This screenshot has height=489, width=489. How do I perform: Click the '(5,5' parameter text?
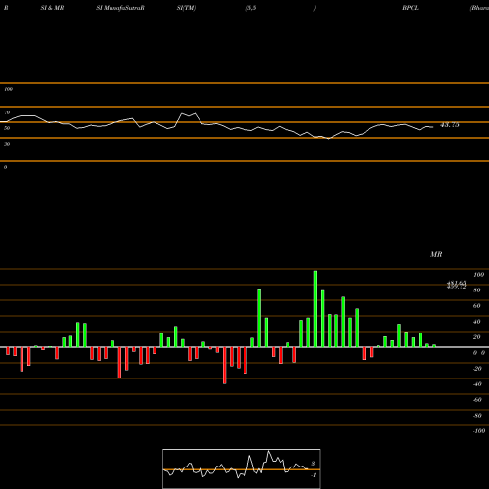(x=251, y=8)
